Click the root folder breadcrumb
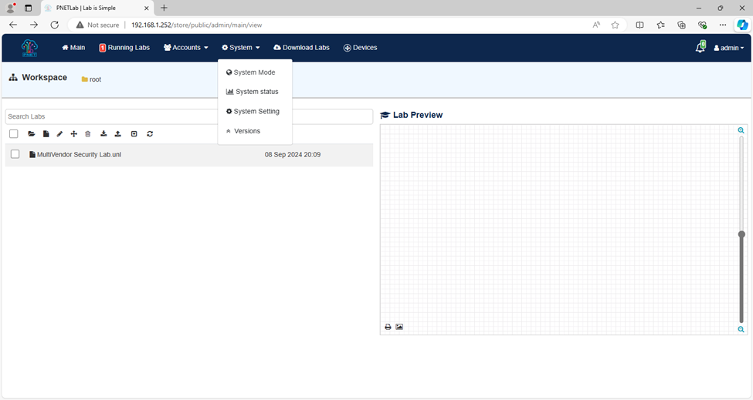Viewport: 753px width, 400px height. pos(91,79)
